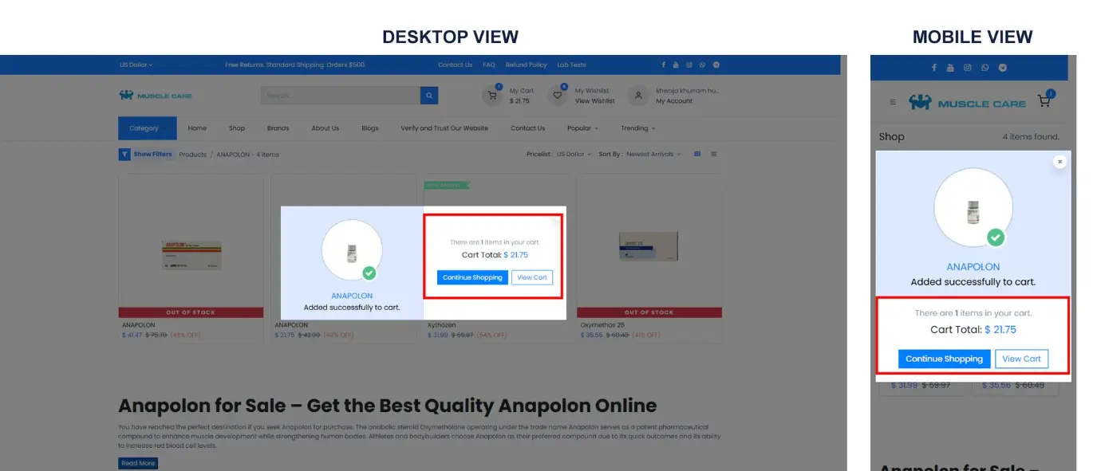The width and height of the screenshot is (1093, 471).
Task: Click the wishlist heart icon in desktop header
Action: tap(558, 96)
